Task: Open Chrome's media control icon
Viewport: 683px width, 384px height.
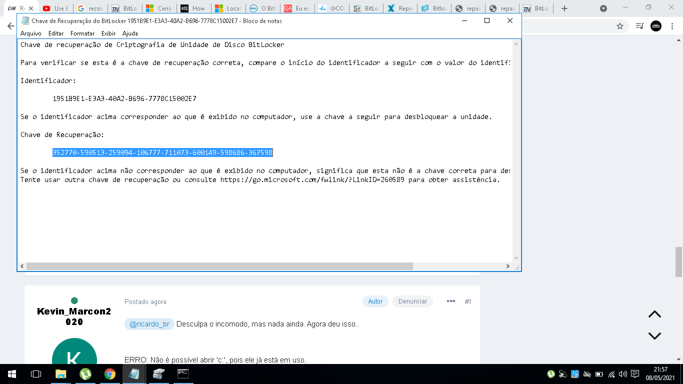Action: (x=639, y=26)
